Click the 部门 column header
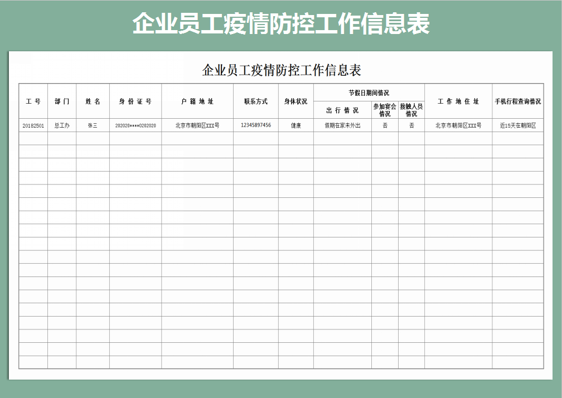Image resolution: width=562 pixels, height=398 pixels. pos(62,102)
